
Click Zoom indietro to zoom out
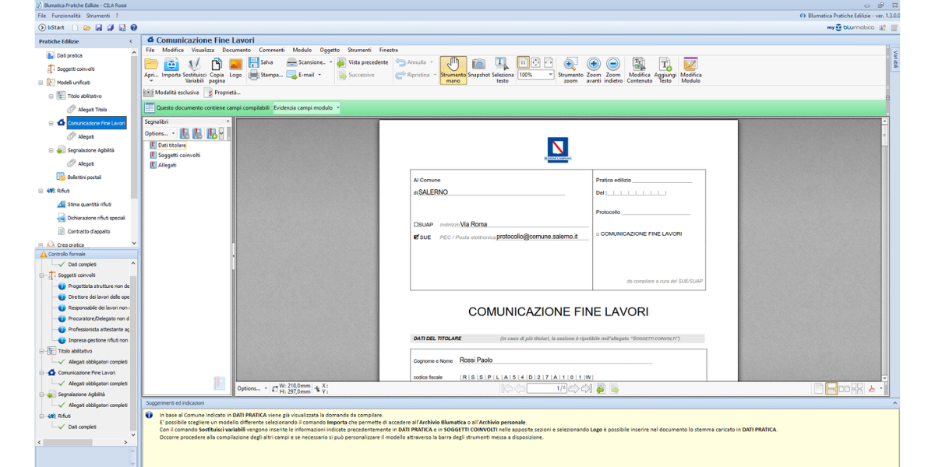click(x=613, y=68)
